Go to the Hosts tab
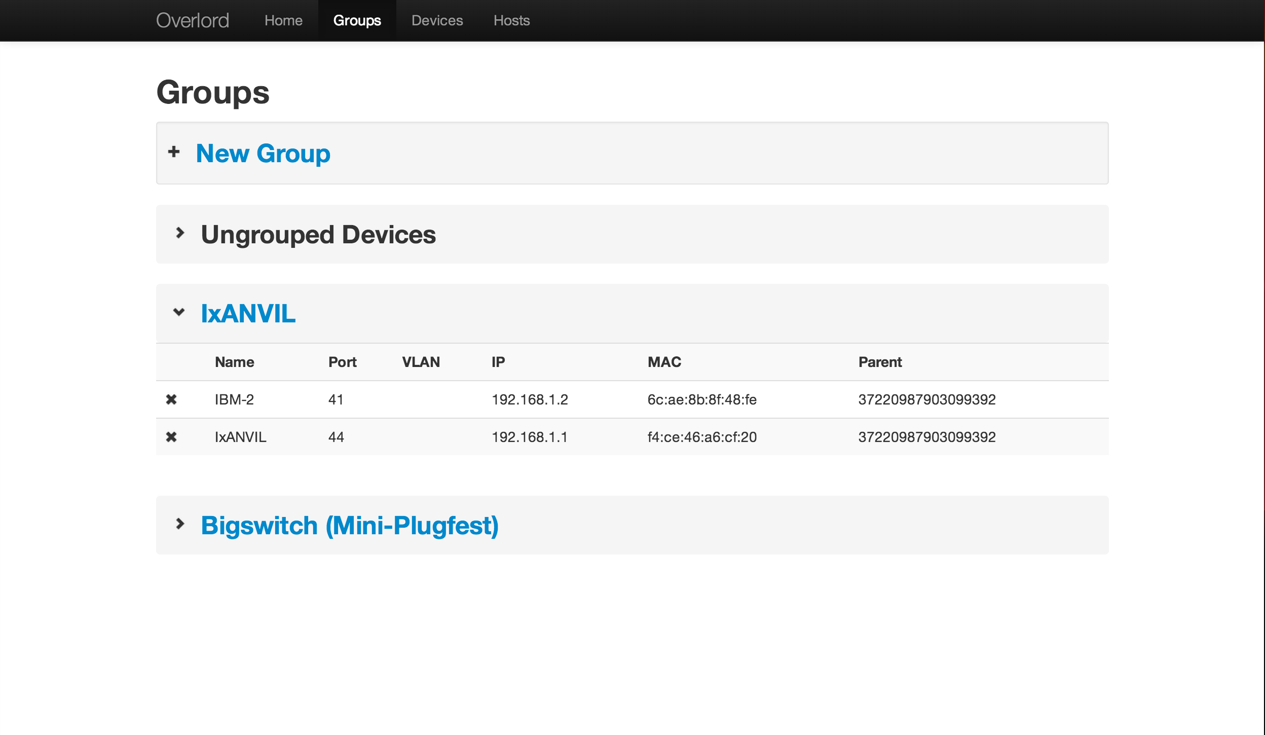1265x735 pixels. coord(511,20)
